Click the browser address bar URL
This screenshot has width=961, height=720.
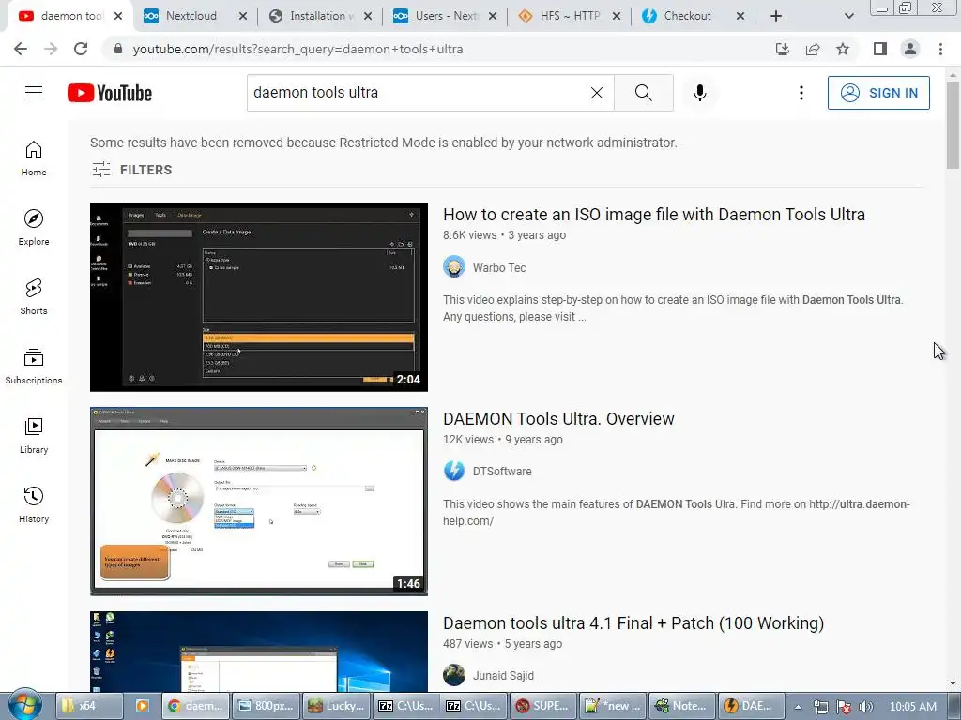click(297, 49)
